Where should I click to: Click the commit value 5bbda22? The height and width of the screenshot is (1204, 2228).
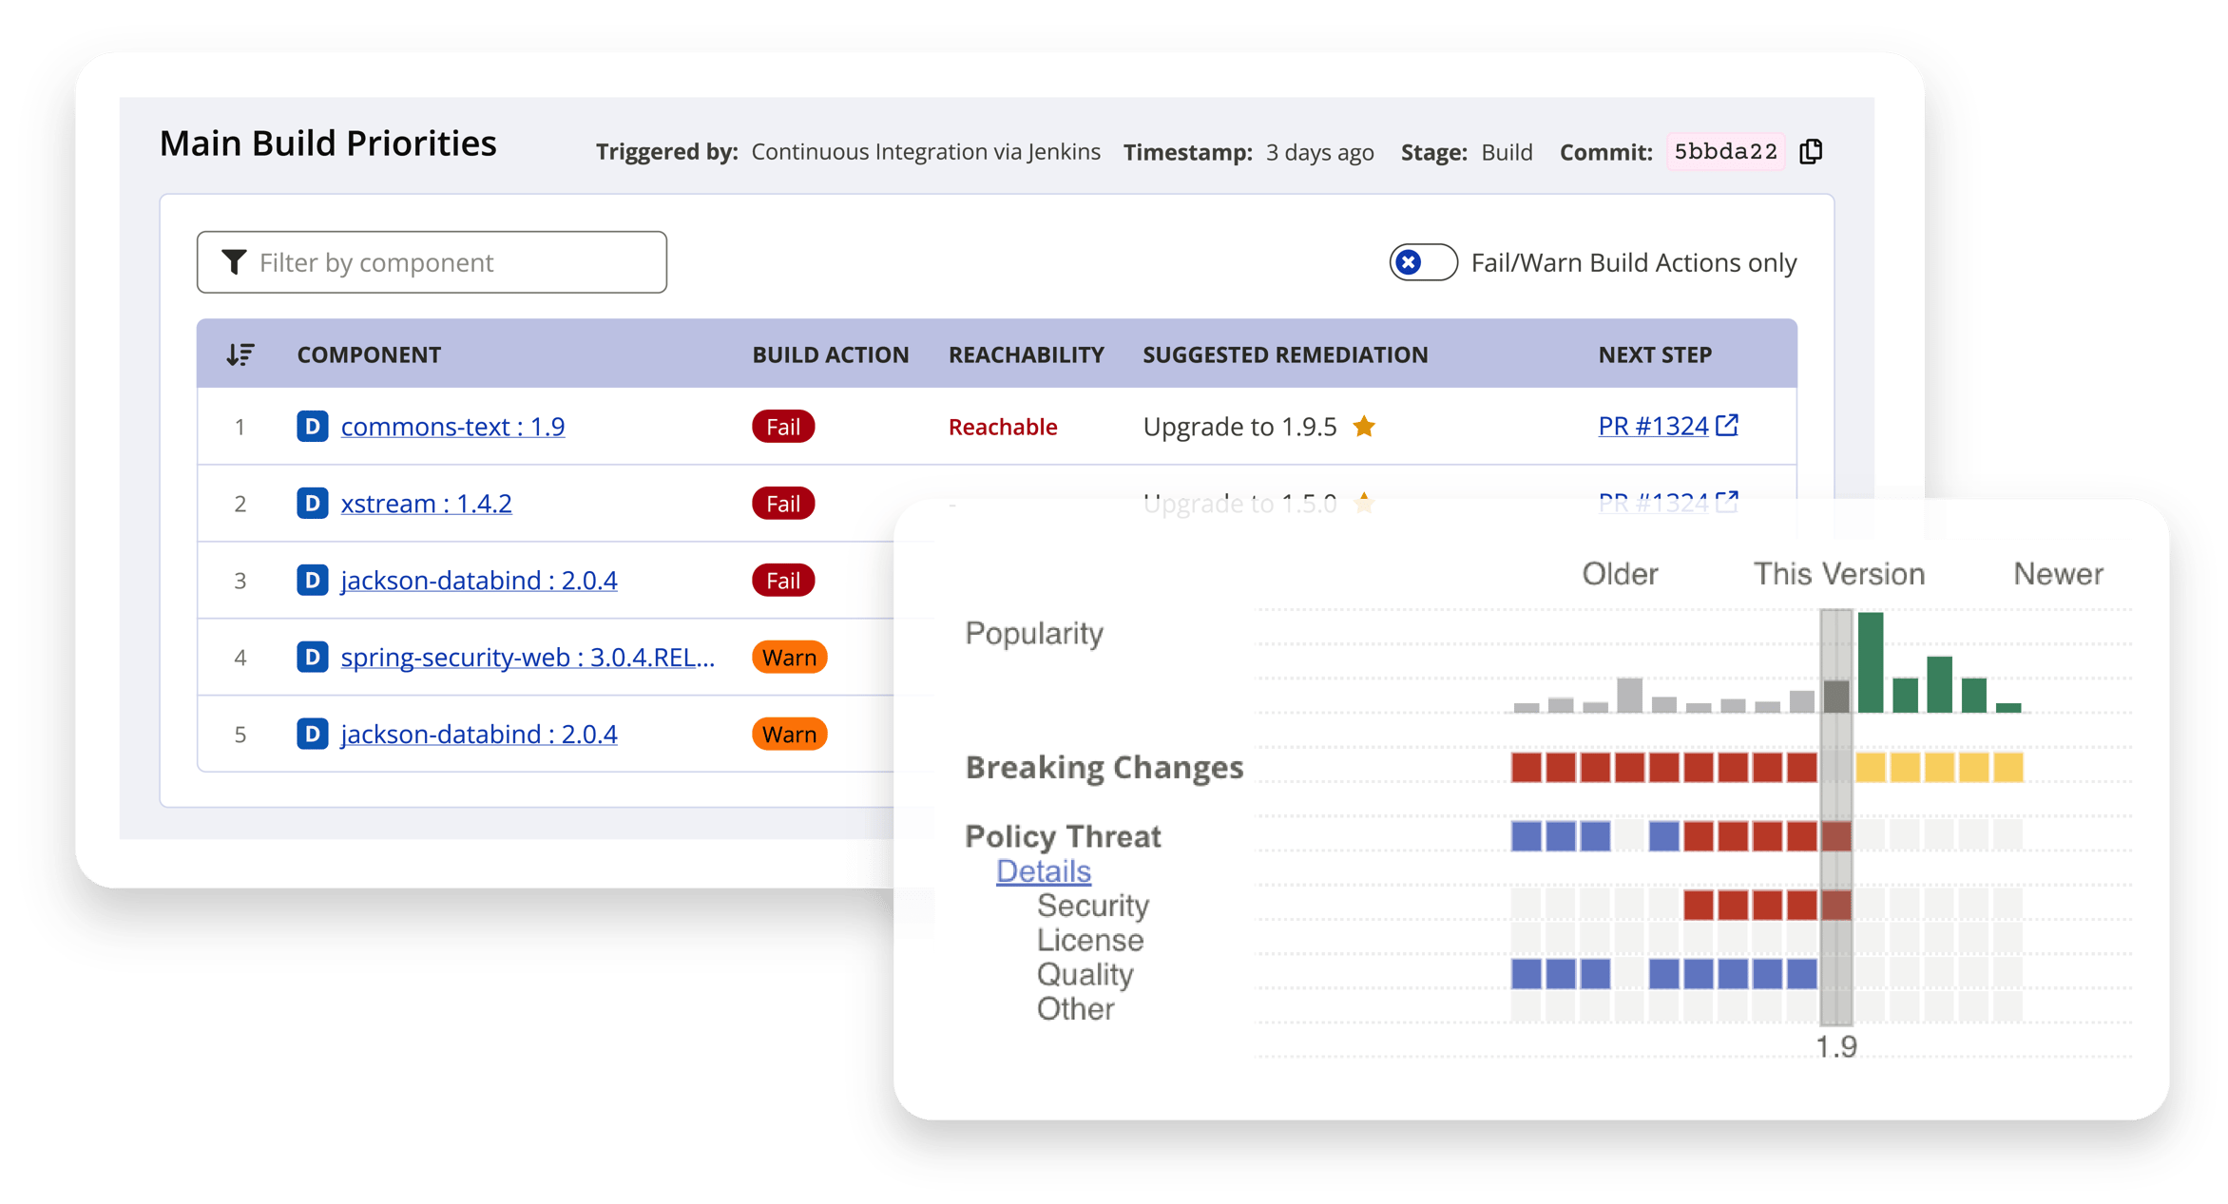[x=1725, y=152]
